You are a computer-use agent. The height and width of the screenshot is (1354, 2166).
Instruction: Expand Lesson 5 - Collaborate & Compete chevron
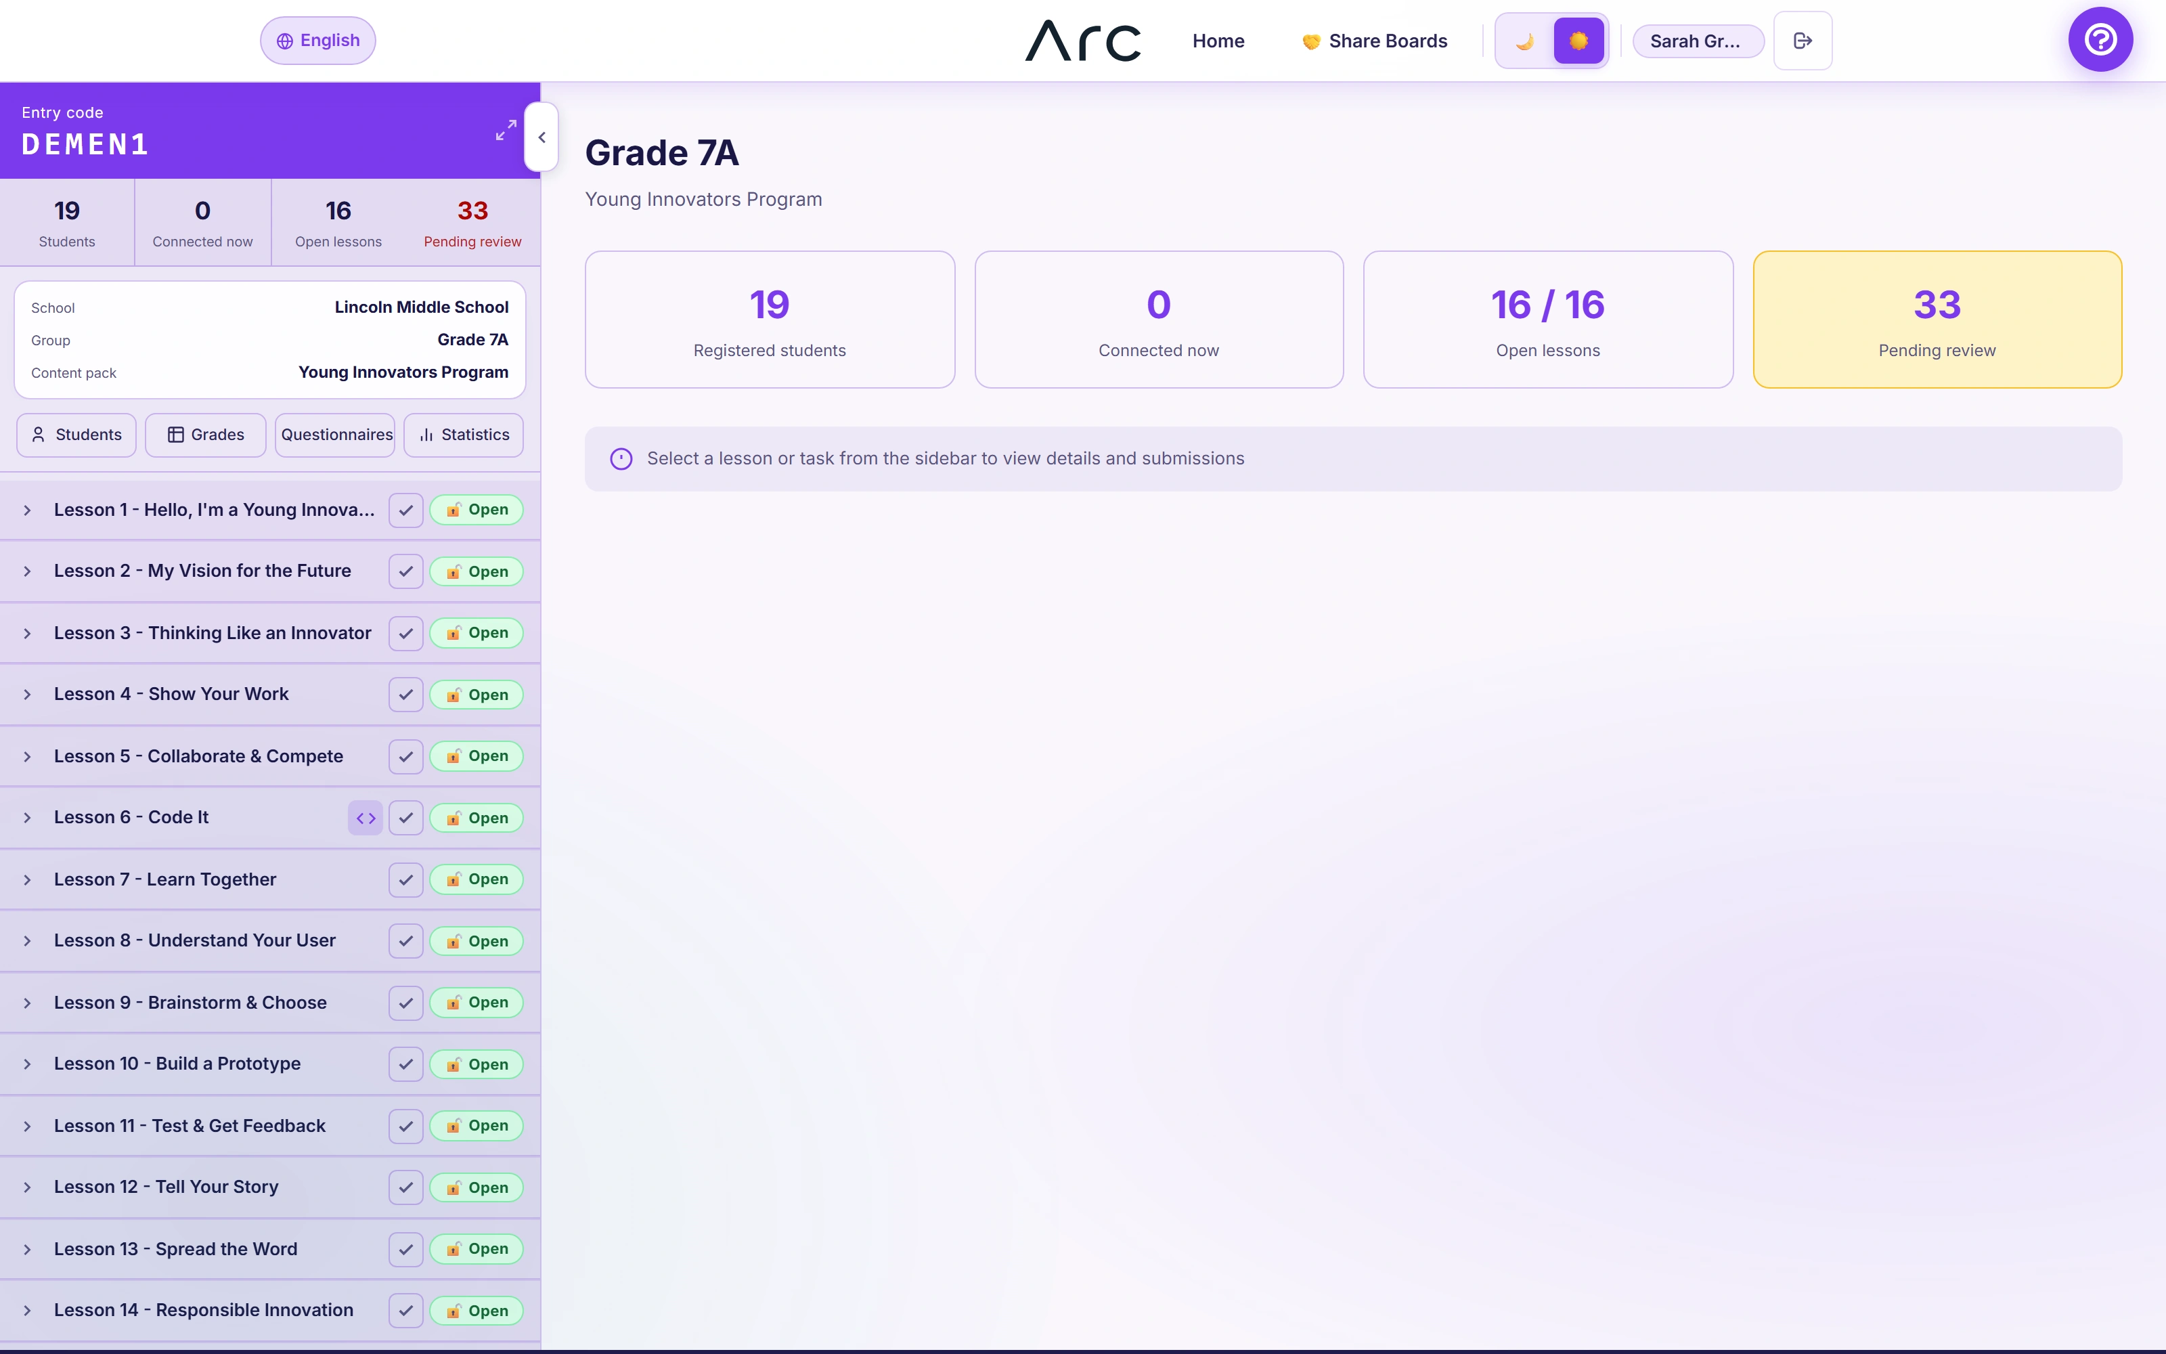click(28, 756)
